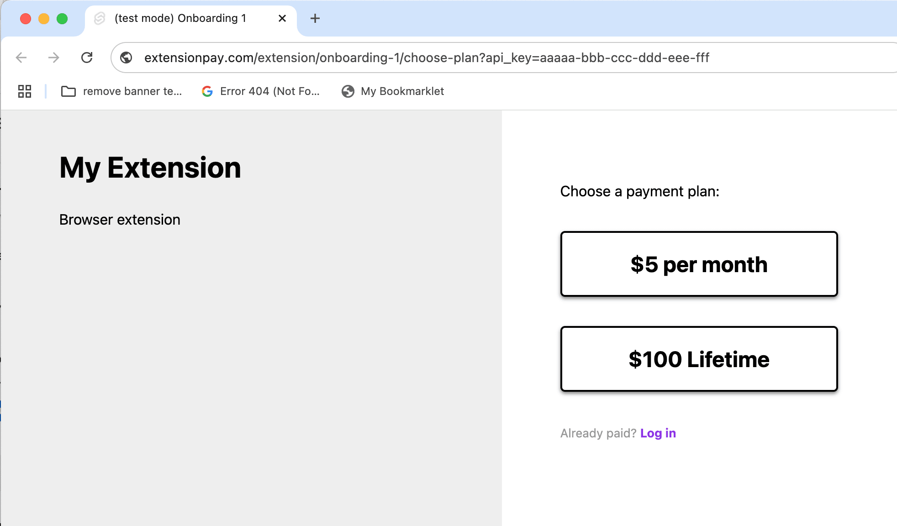Click the 'Choose a payment plan' text
Image resolution: width=897 pixels, height=526 pixels.
(x=639, y=191)
